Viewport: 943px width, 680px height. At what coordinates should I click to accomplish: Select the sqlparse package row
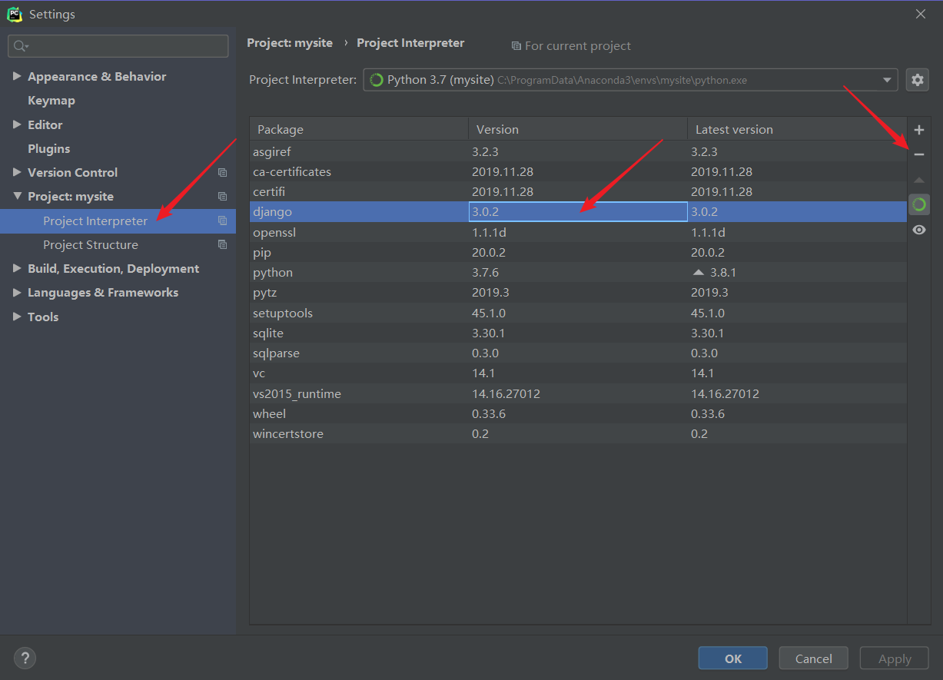pos(578,353)
